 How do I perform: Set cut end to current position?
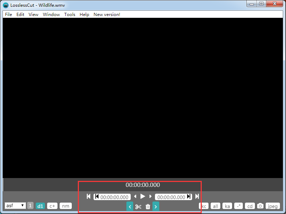pyautogui.click(x=156, y=207)
